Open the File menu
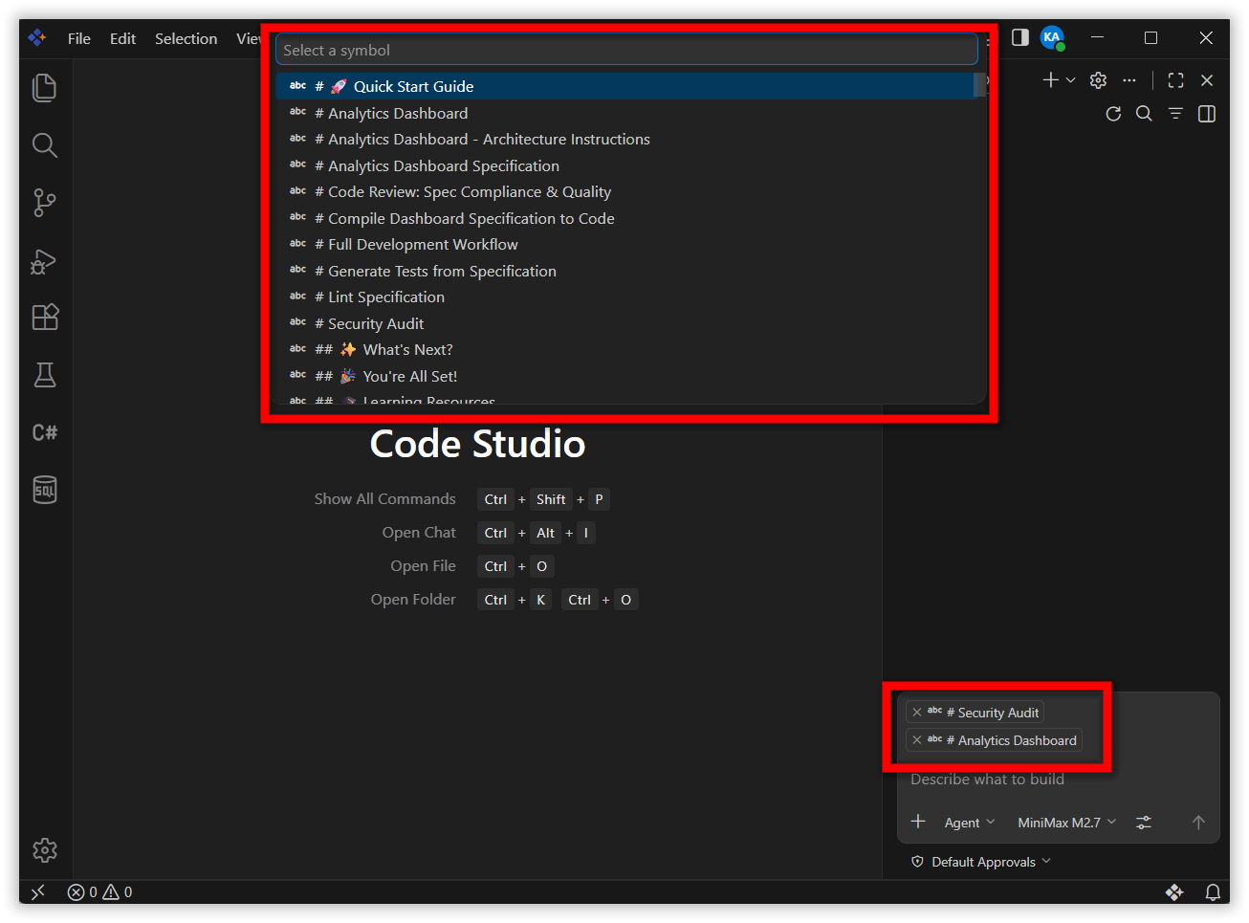Viewport: 1249px width, 923px height. [x=79, y=38]
